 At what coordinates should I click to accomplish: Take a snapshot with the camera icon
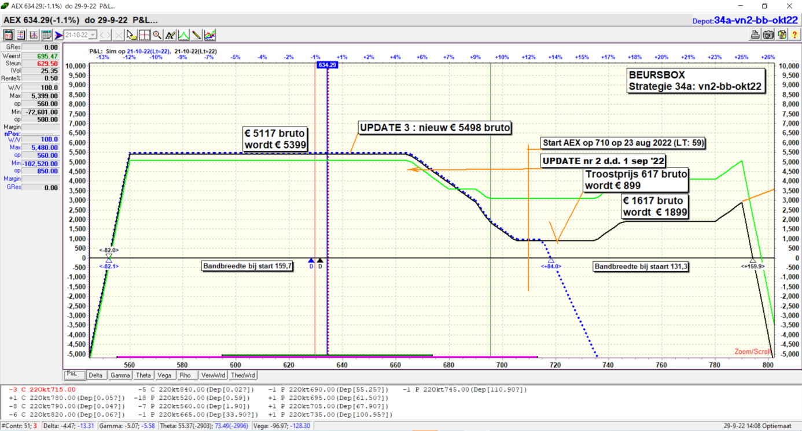click(768, 35)
